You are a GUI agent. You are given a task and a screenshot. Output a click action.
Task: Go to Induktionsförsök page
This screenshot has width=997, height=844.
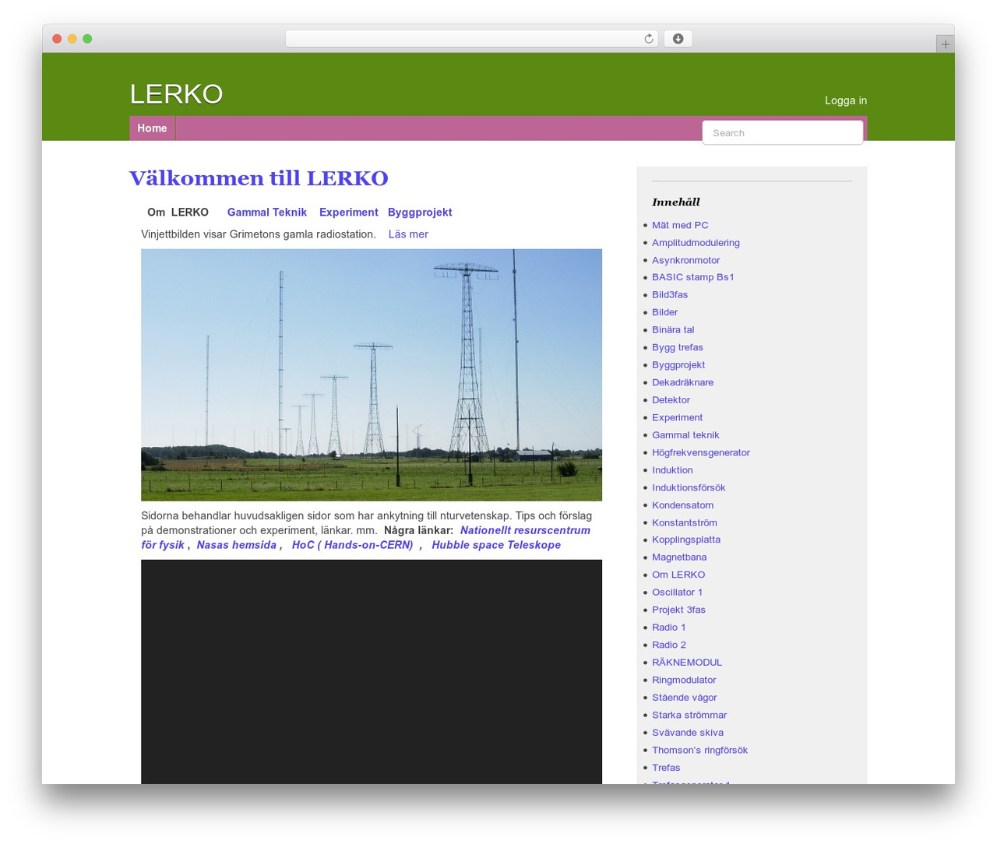(x=689, y=487)
